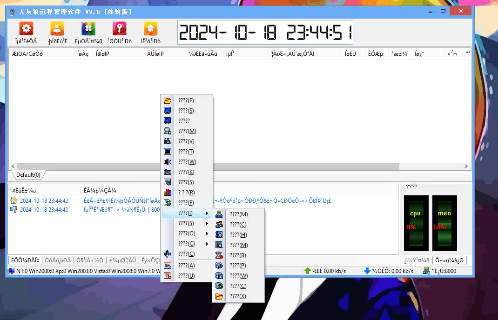Select timestamp 2024-10-18 23:44:42 beside house icon
This screenshot has height=320, width=498.
[x=44, y=200]
